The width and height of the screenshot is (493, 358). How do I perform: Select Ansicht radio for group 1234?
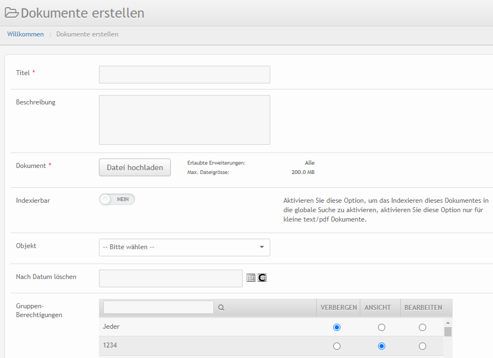tap(381, 346)
